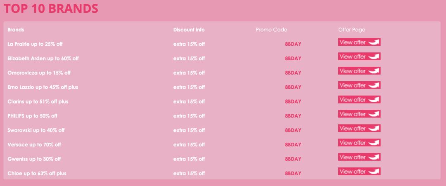Open PHILIPS offer arrow button

coord(373,114)
